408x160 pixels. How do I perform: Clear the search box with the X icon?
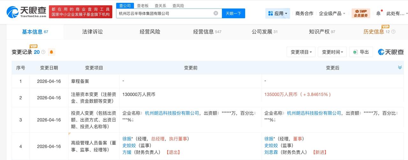pyautogui.click(x=216, y=13)
